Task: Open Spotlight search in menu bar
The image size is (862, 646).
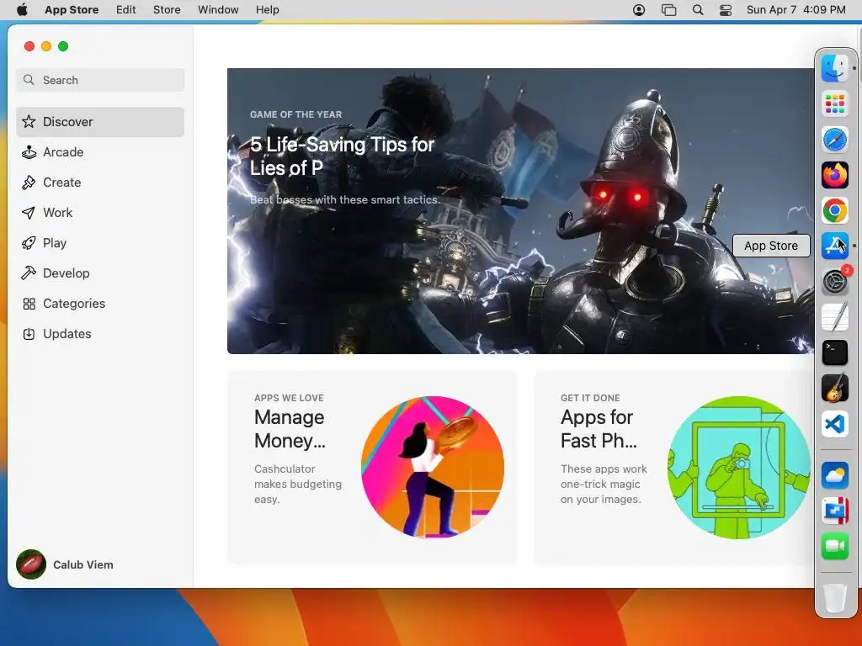Action: click(x=698, y=10)
